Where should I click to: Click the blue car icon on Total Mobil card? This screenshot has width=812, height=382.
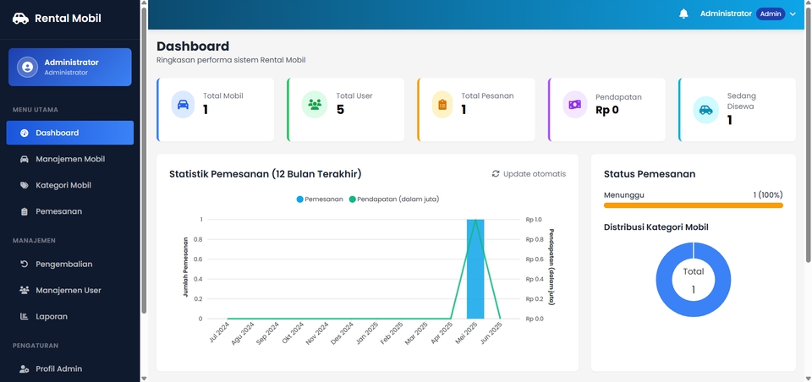pyautogui.click(x=183, y=105)
